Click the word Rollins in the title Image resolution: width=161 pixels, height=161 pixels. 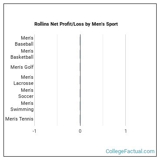coord(42,24)
